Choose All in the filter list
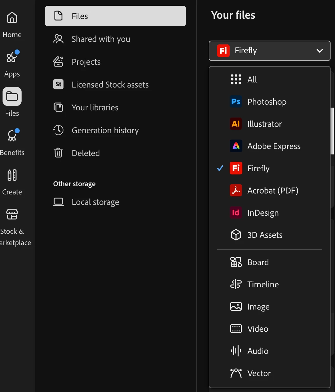The image size is (335, 392). tap(270, 80)
